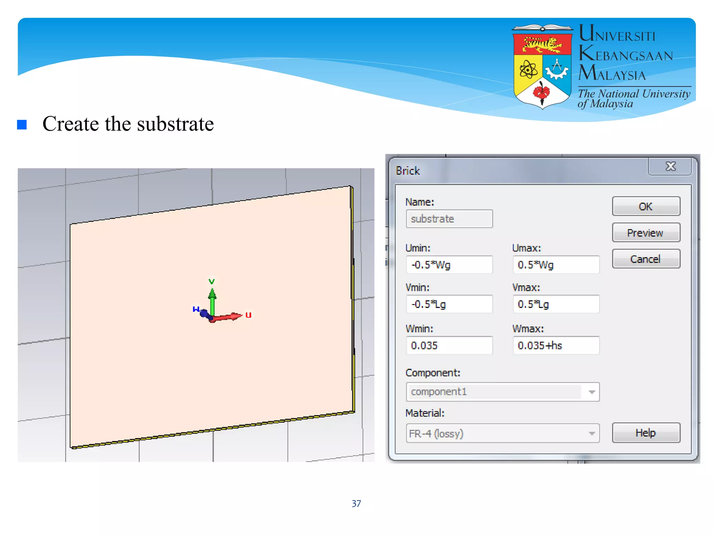
Task: Click the 'Create the substrate' heading text
Action: [128, 124]
